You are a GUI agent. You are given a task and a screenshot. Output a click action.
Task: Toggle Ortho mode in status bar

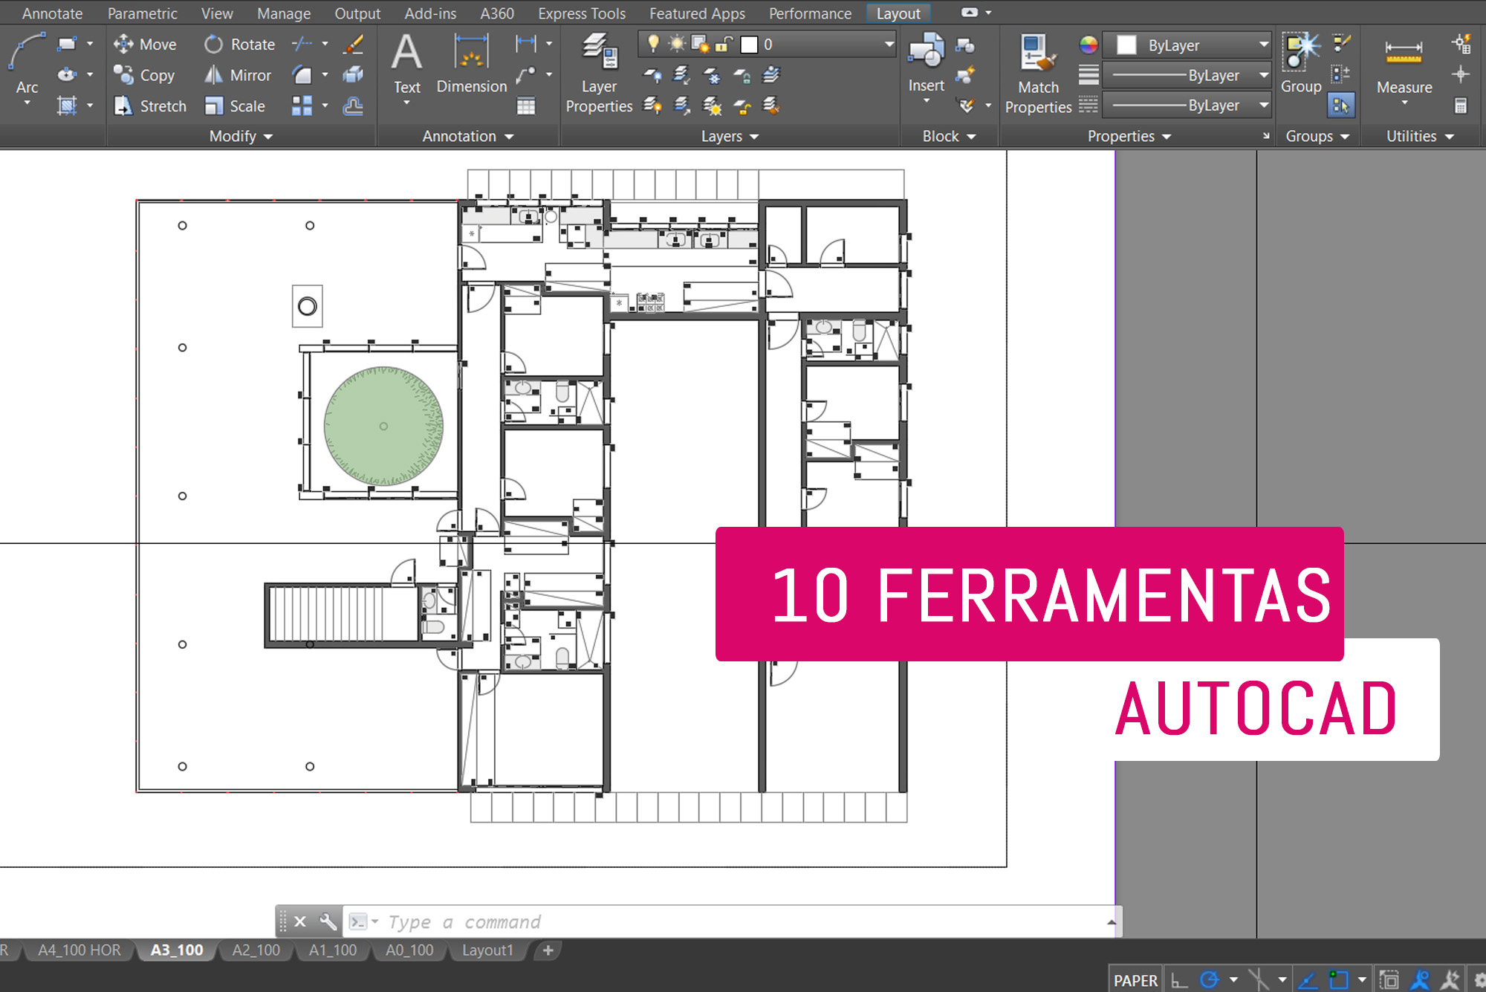(1179, 980)
